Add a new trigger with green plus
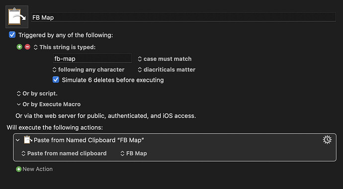343x189 pixels. [19, 47]
